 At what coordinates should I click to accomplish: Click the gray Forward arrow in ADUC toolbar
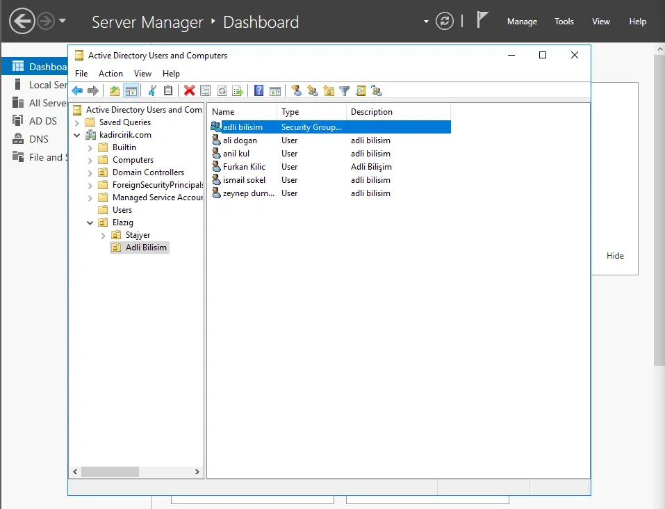coord(93,90)
